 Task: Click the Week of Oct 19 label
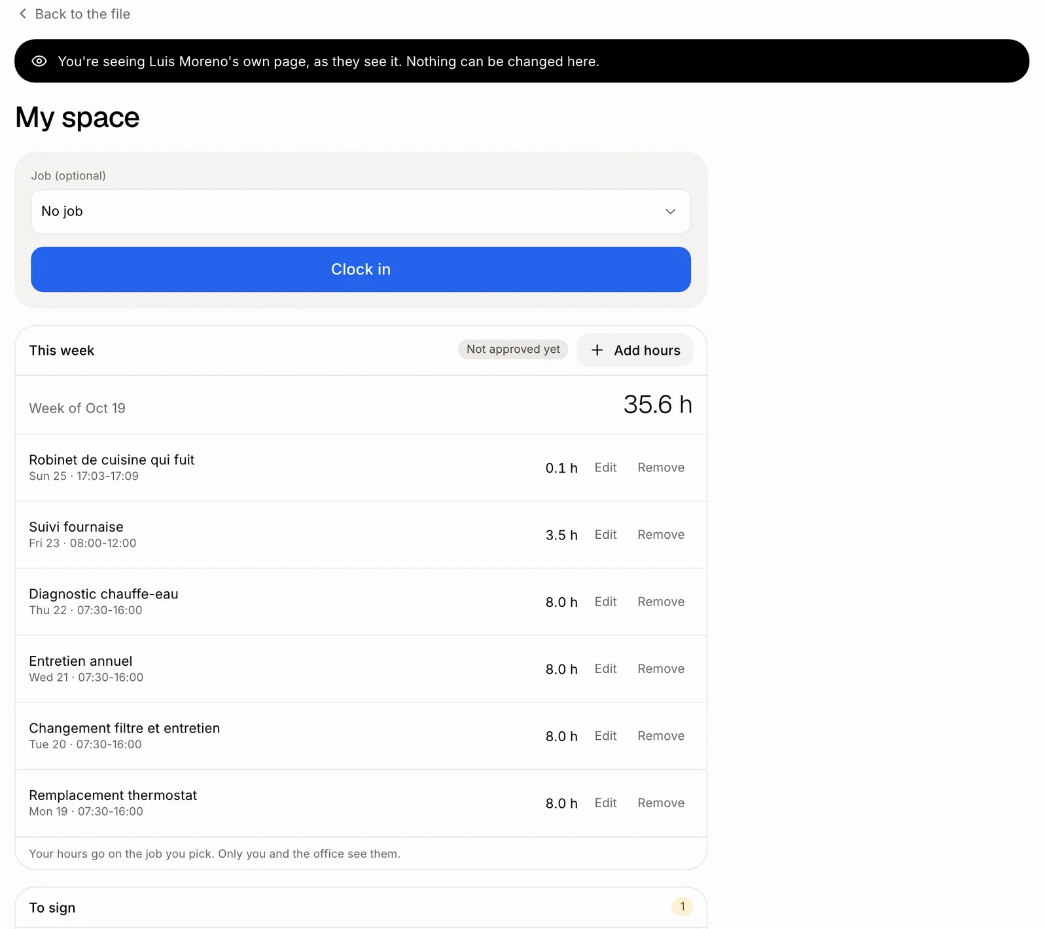77,408
